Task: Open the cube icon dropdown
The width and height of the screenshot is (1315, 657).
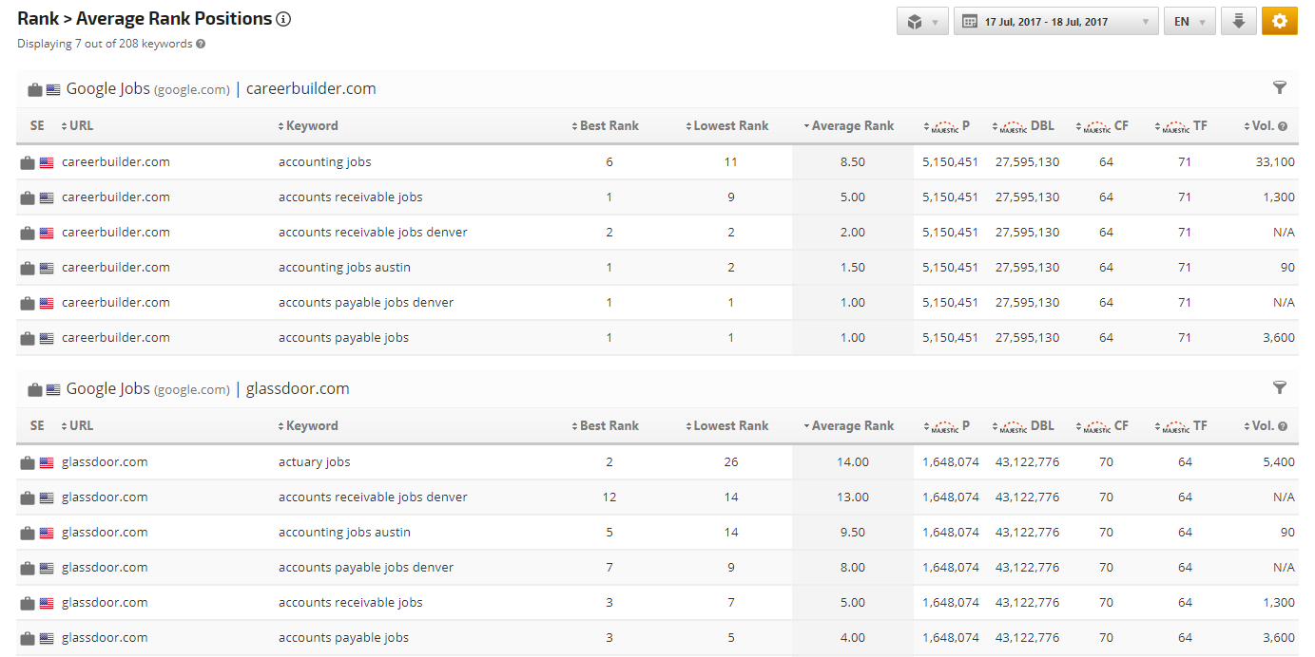Action: (x=921, y=22)
